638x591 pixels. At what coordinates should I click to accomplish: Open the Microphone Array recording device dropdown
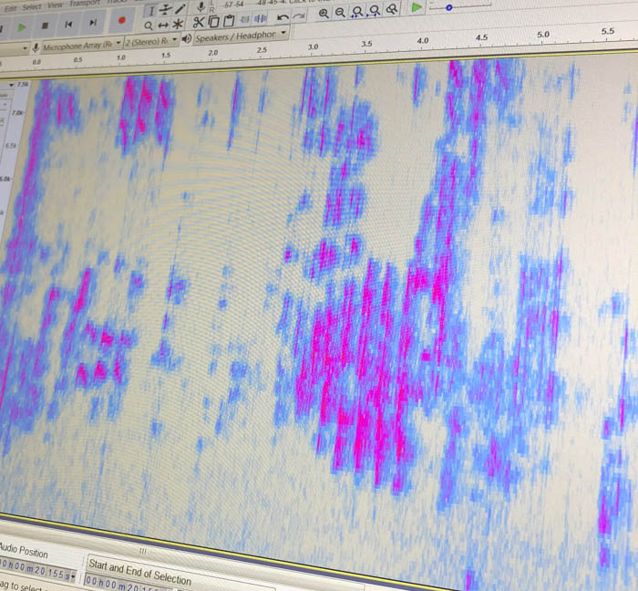(81, 45)
